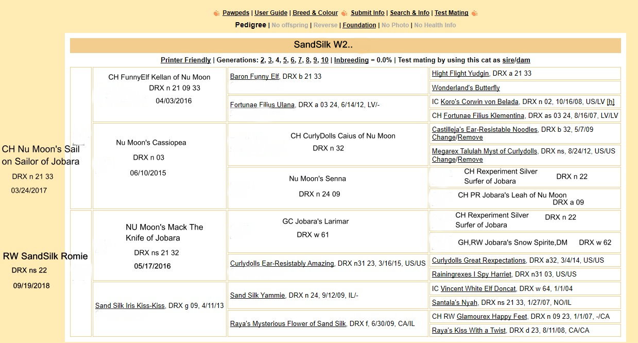Image resolution: width=638 pixels, height=343 pixels.
Task: Click Remove under Castilleja's Ear-Resistable Noodles
Action: click(x=470, y=138)
